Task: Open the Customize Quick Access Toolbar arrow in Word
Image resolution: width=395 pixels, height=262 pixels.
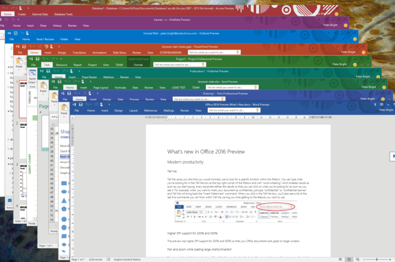Action: pyautogui.click(x=109, y=105)
